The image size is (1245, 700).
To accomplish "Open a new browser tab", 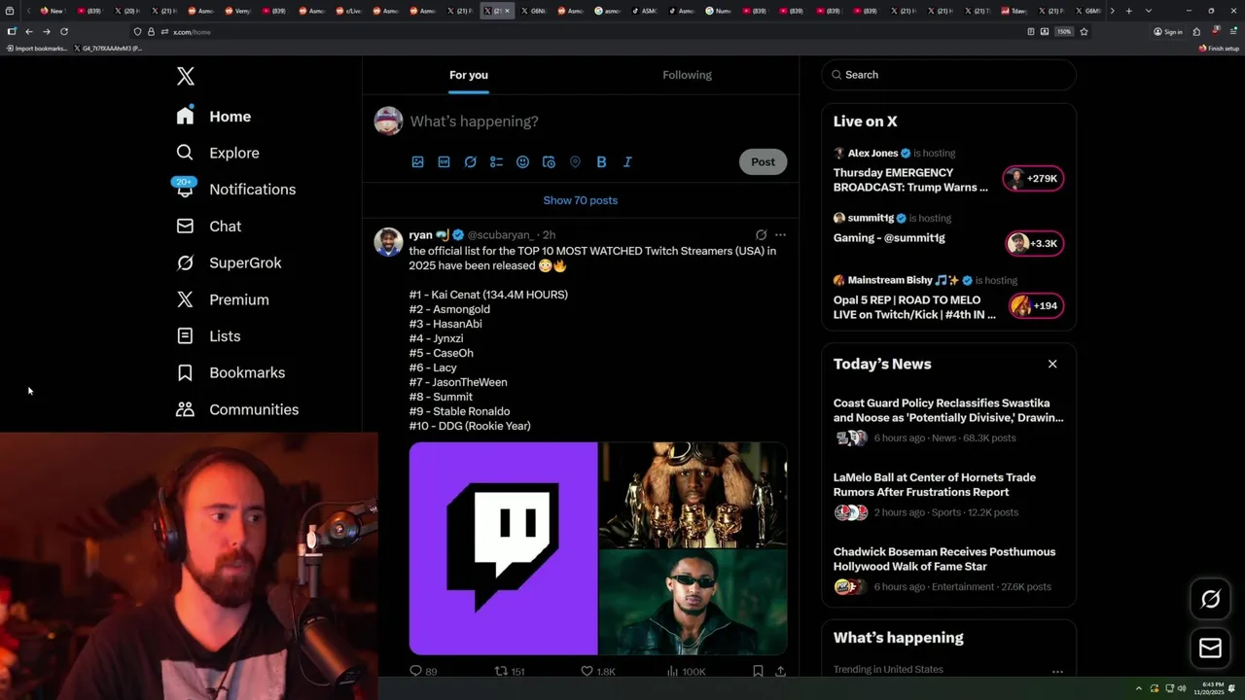I will click(1128, 11).
